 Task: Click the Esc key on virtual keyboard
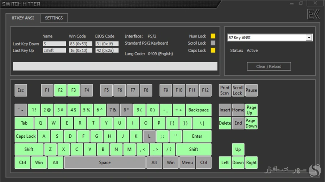pyautogui.click(x=21, y=90)
